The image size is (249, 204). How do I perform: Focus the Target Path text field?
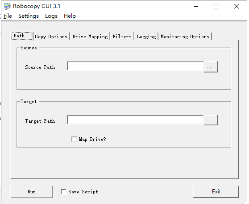135,120
